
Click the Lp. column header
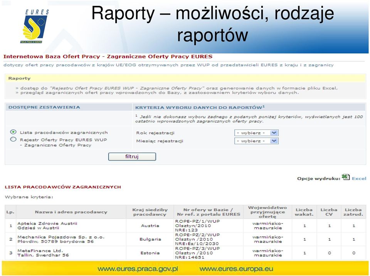(10, 212)
